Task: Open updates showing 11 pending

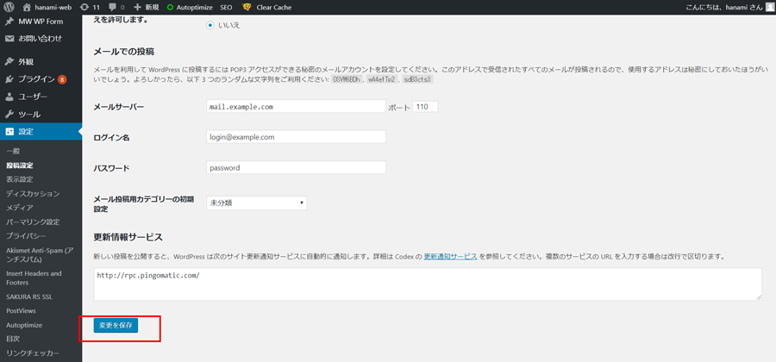Action: click(90, 8)
